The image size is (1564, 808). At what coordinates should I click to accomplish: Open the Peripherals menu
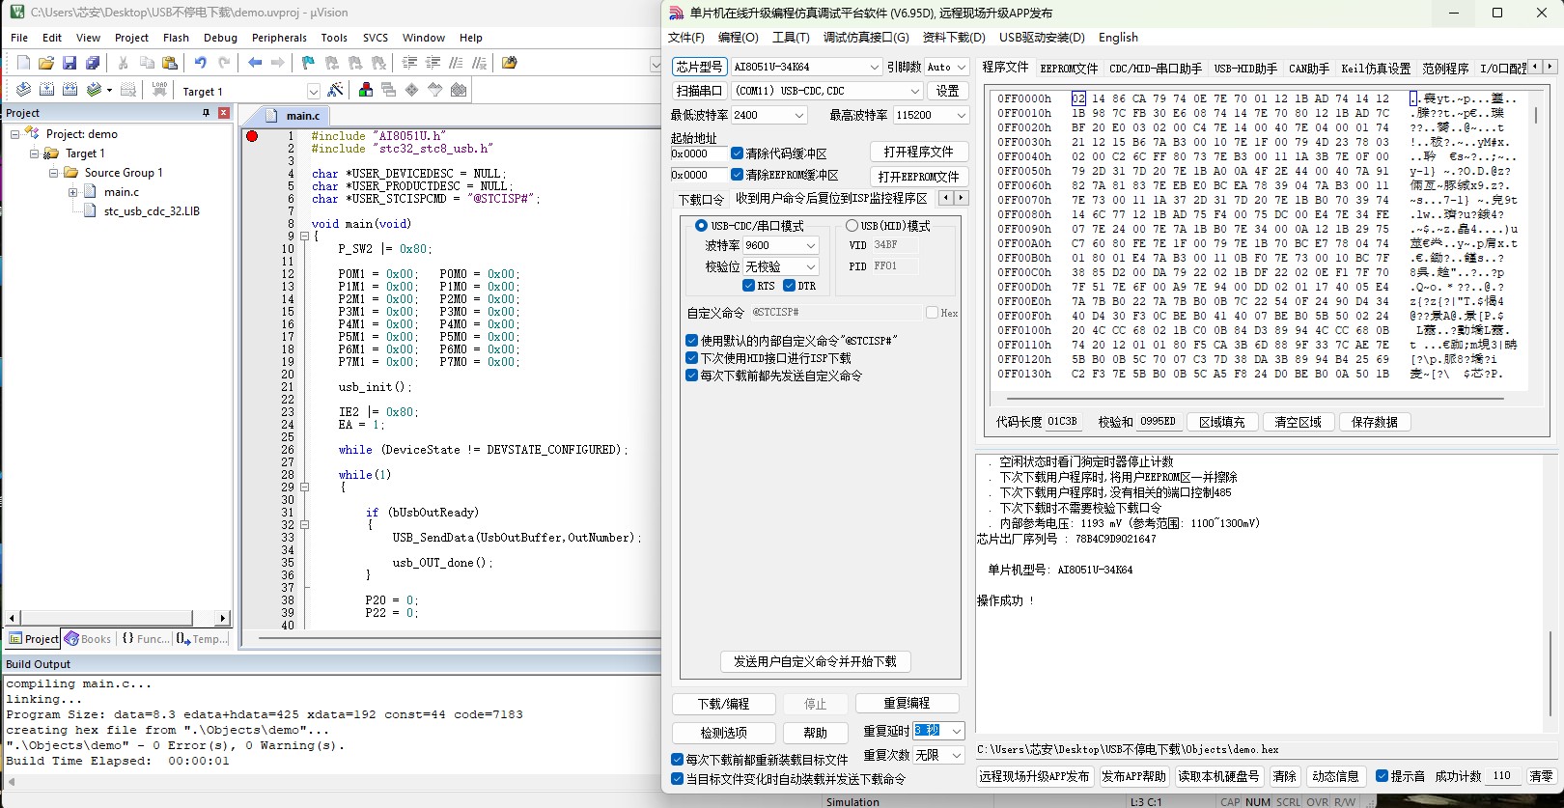click(x=279, y=38)
